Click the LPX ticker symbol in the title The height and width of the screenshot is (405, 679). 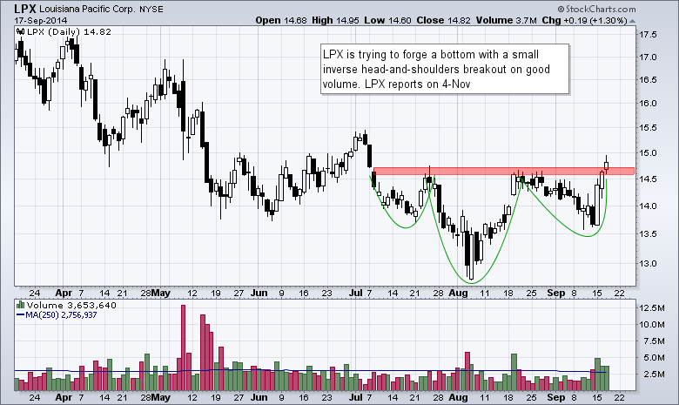25,9
